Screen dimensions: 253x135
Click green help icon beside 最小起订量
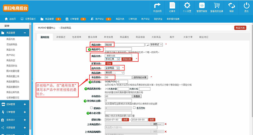(x=88, y=113)
